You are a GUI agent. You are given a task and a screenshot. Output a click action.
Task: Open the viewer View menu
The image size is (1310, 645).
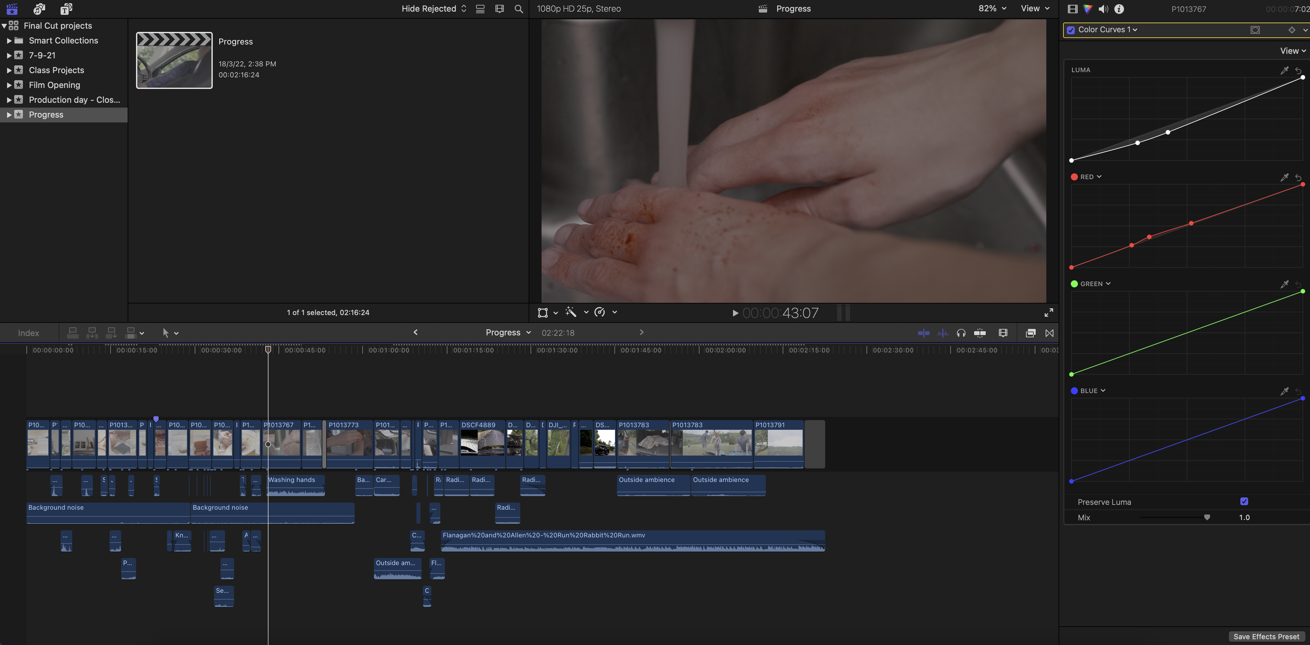(1034, 9)
